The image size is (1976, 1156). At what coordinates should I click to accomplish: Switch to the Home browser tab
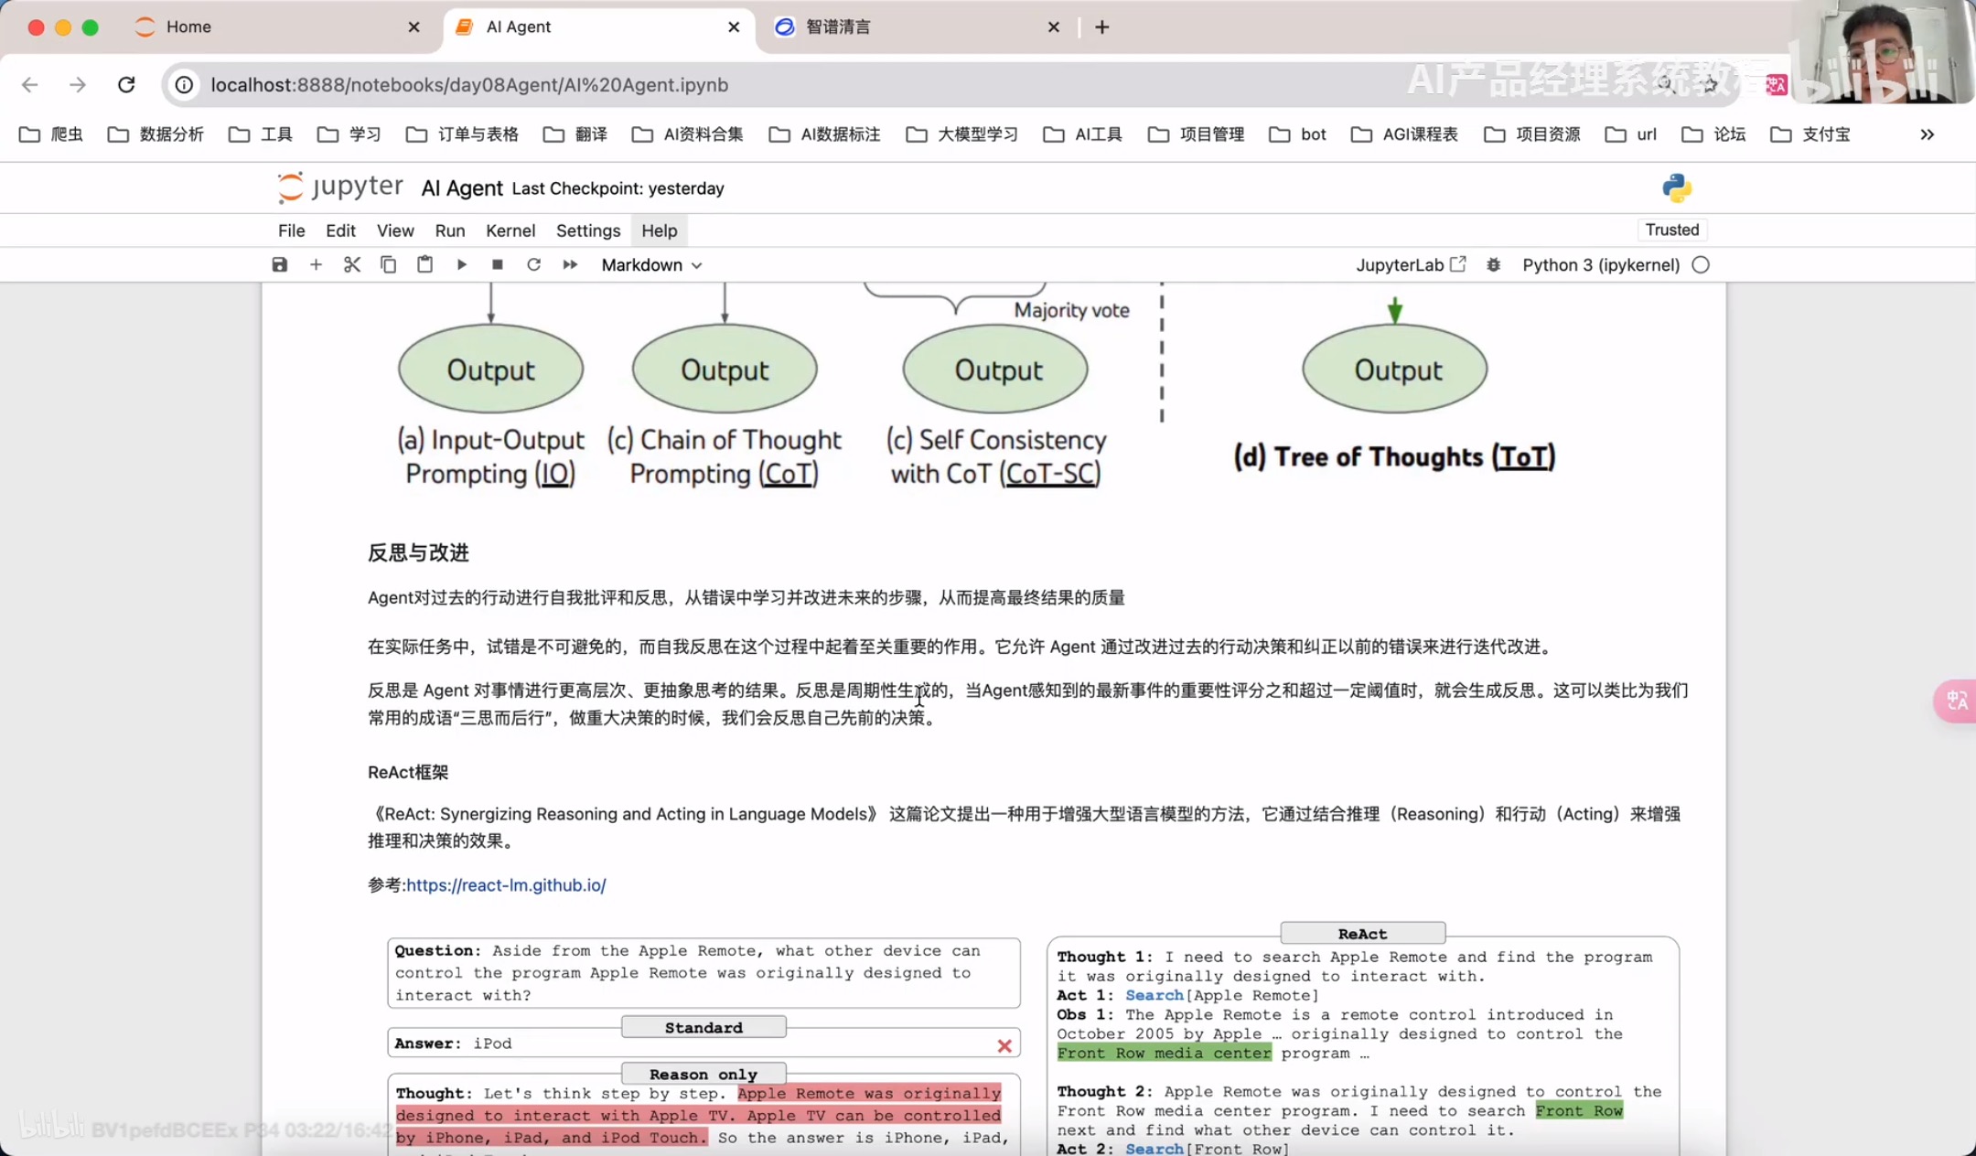tap(188, 27)
